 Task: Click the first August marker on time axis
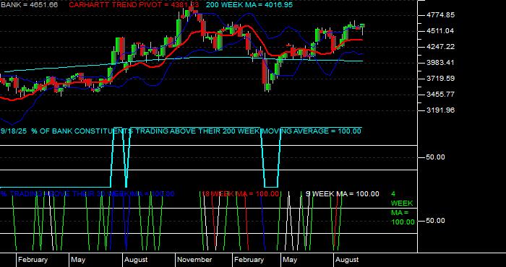coord(136,260)
